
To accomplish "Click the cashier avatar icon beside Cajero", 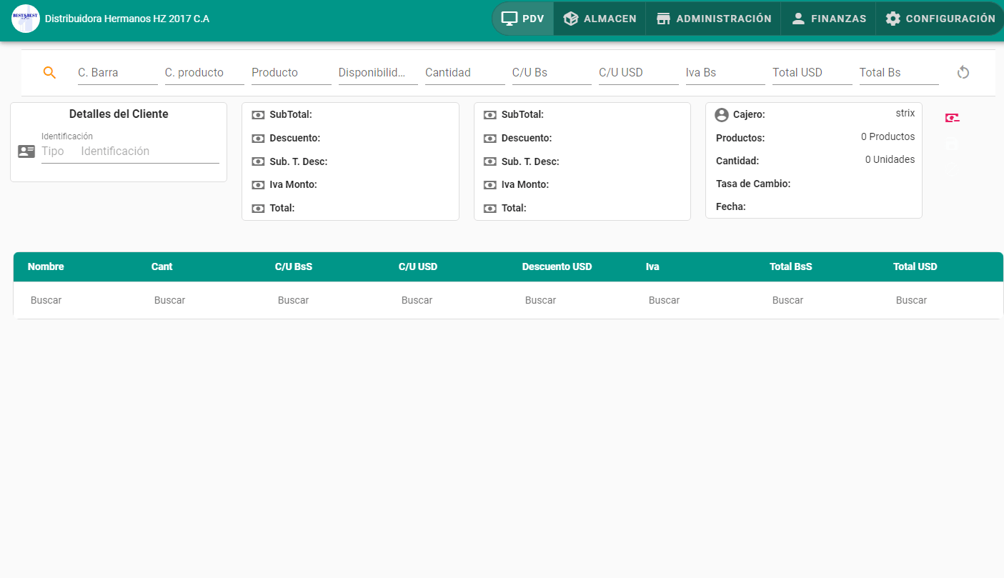I will pyautogui.click(x=722, y=114).
